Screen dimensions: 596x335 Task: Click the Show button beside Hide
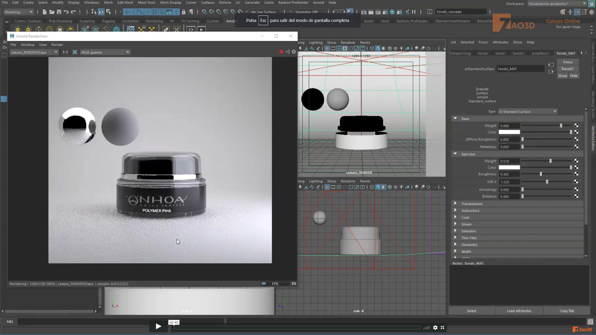(562, 76)
